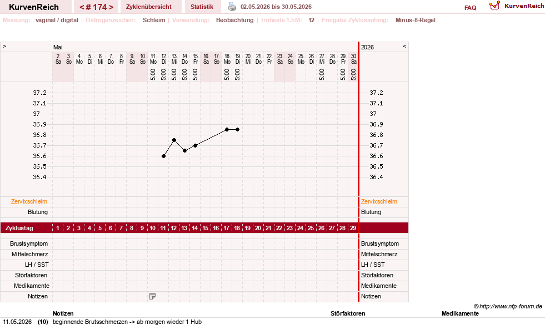Click the date header 20. Mi
This screenshot has height=335, width=545.
coord(248,59)
